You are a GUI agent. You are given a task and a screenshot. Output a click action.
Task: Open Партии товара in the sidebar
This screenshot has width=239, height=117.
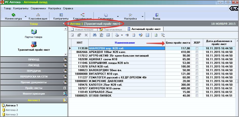point(34,34)
